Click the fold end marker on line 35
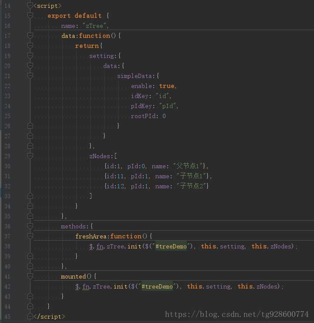314x323 pixels. [x=30, y=216]
